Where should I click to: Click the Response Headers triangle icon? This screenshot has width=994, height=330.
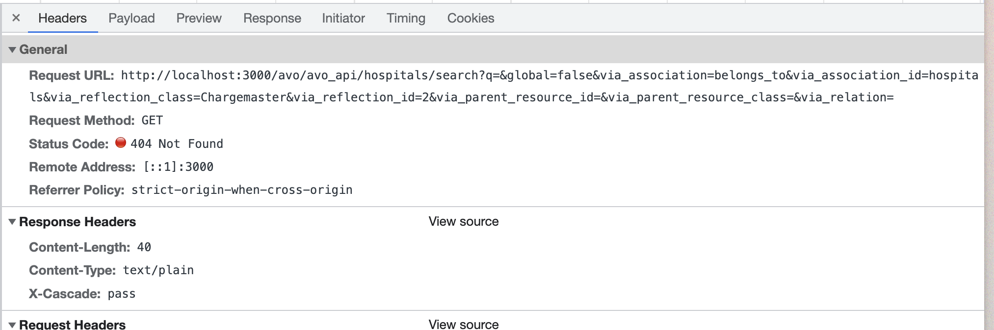click(13, 221)
